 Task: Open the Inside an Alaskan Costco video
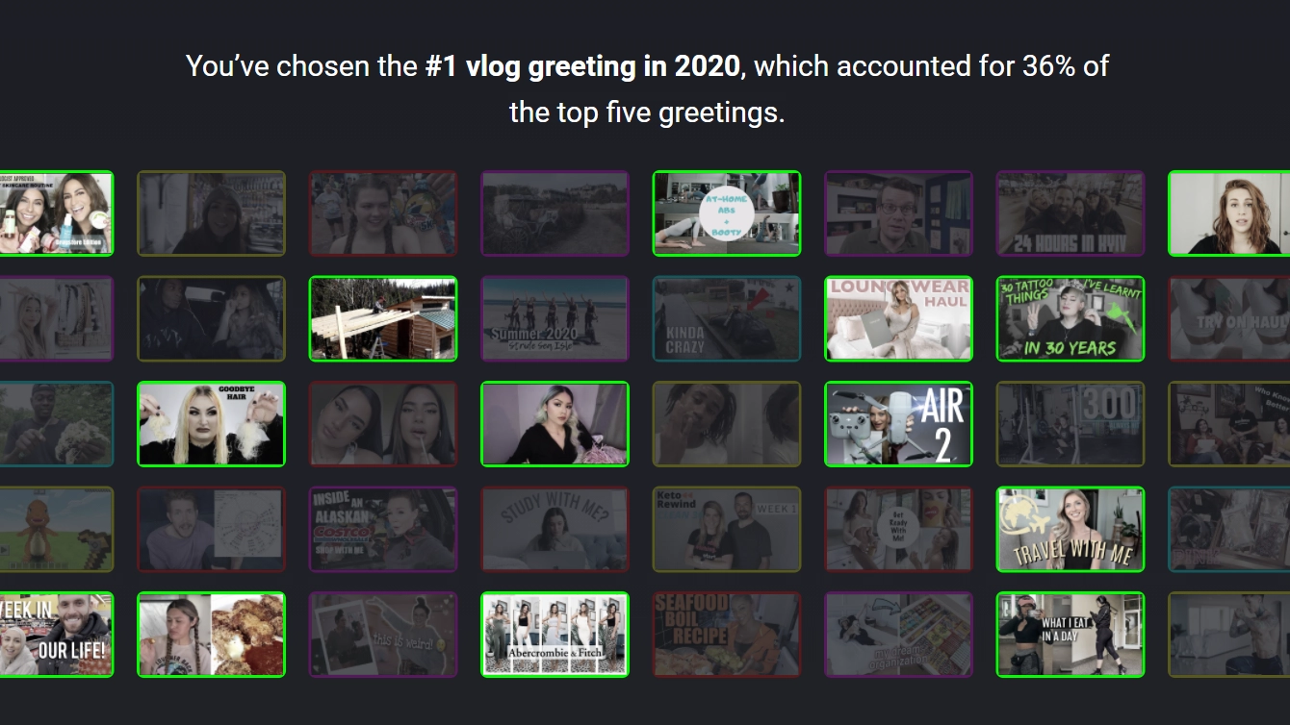tap(383, 529)
